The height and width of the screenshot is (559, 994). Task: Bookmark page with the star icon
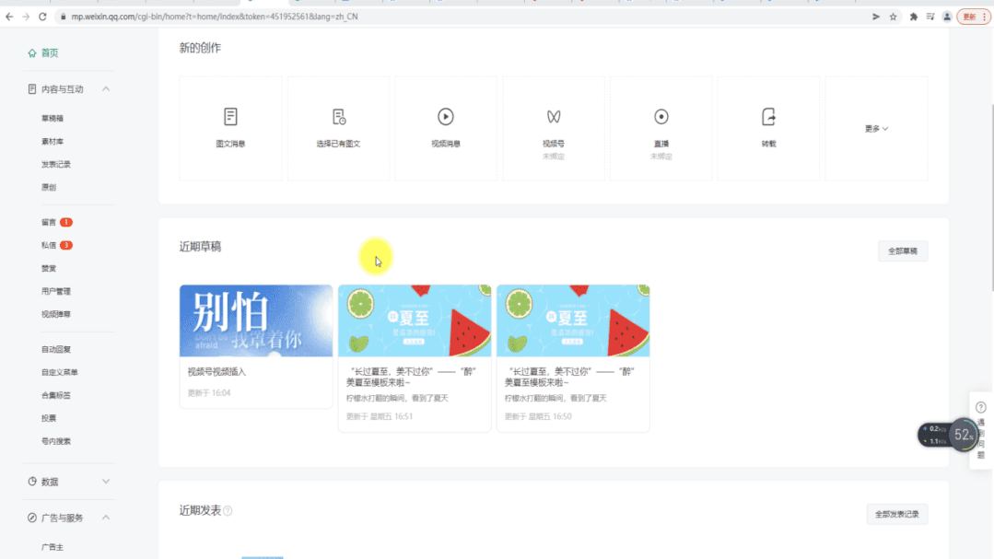pos(894,17)
